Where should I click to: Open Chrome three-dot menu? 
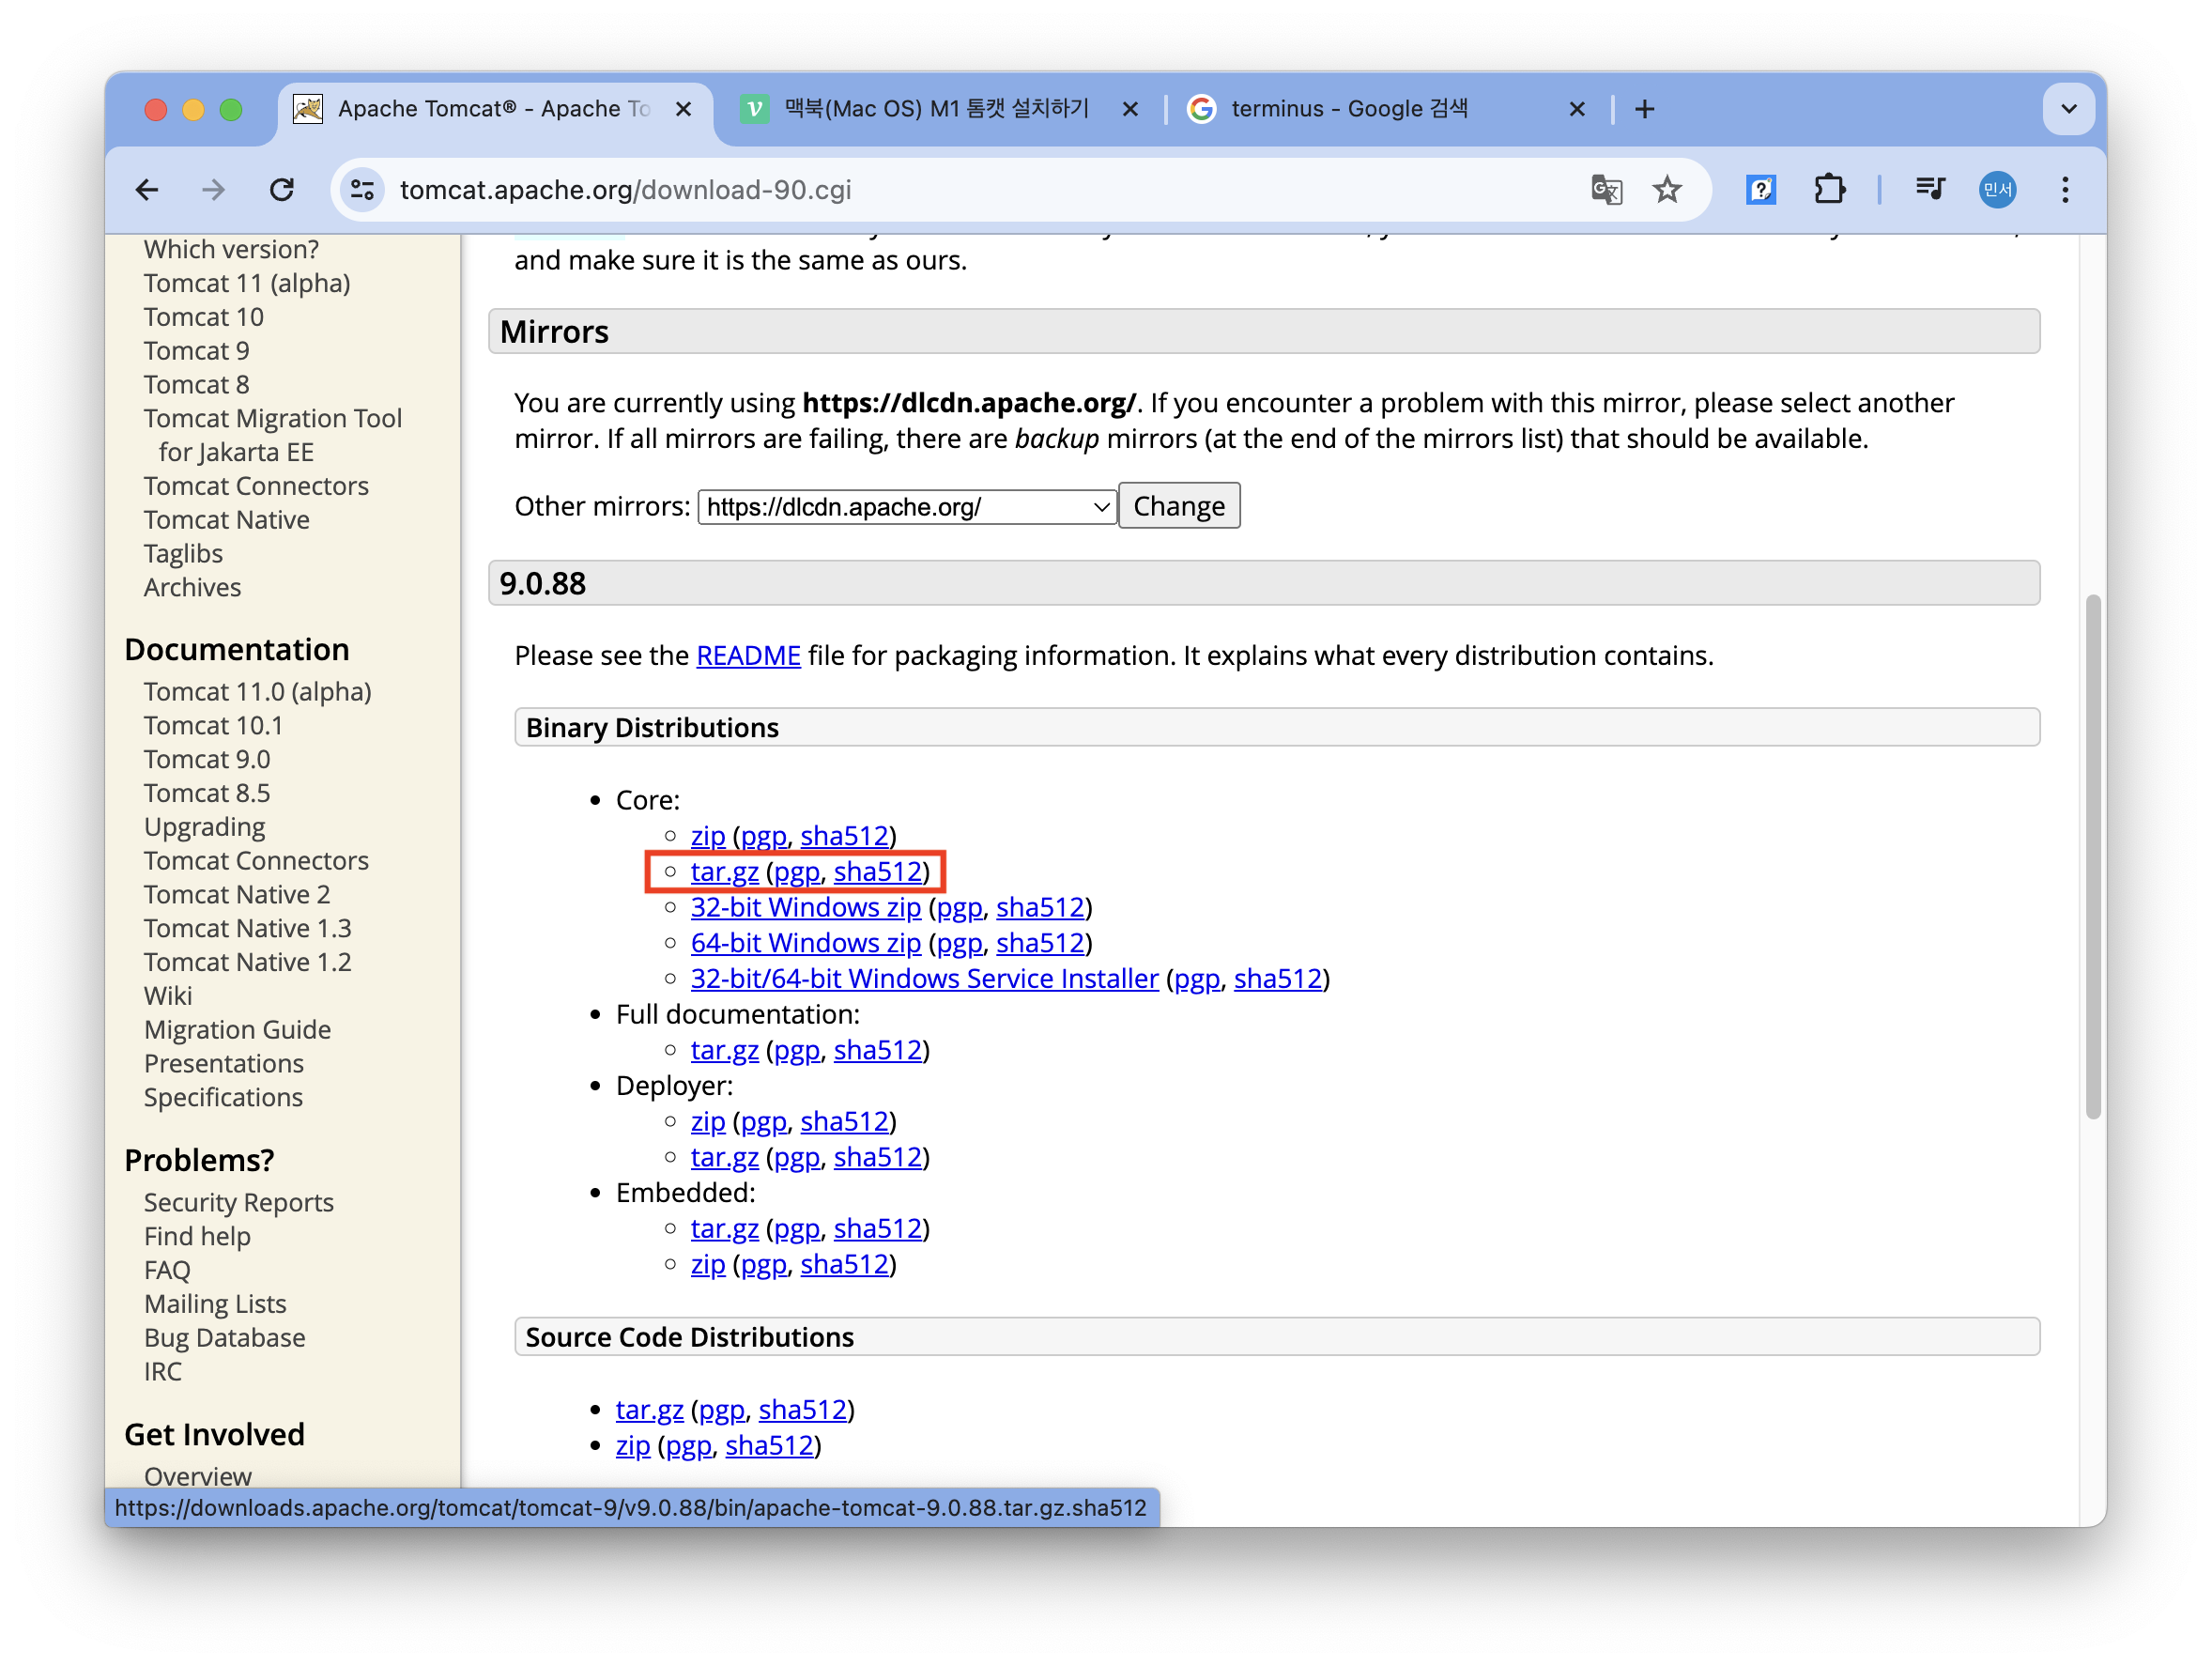pos(2064,190)
